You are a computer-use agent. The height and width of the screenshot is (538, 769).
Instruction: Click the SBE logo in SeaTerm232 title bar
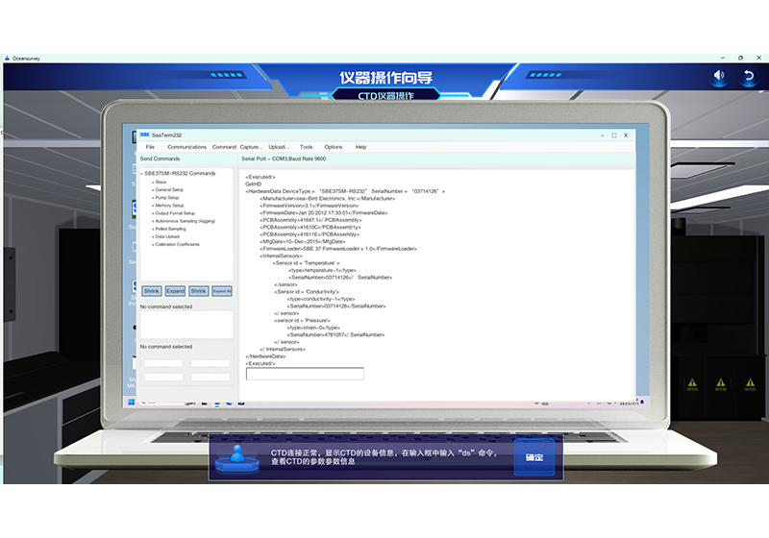click(x=145, y=134)
